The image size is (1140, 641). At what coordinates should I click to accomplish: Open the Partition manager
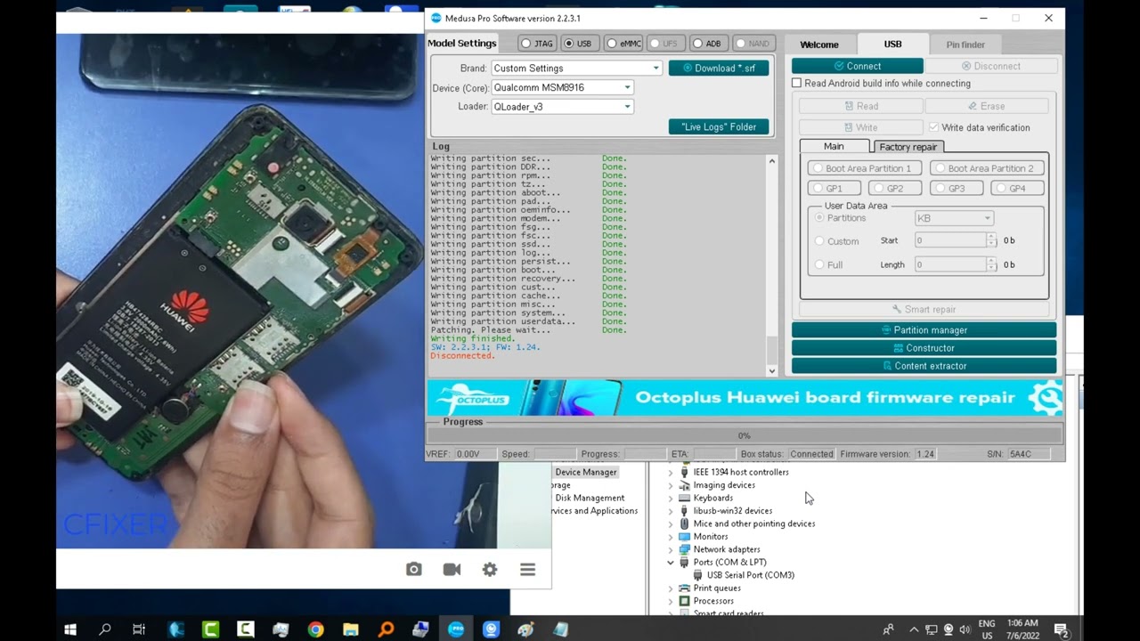click(x=924, y=329)
